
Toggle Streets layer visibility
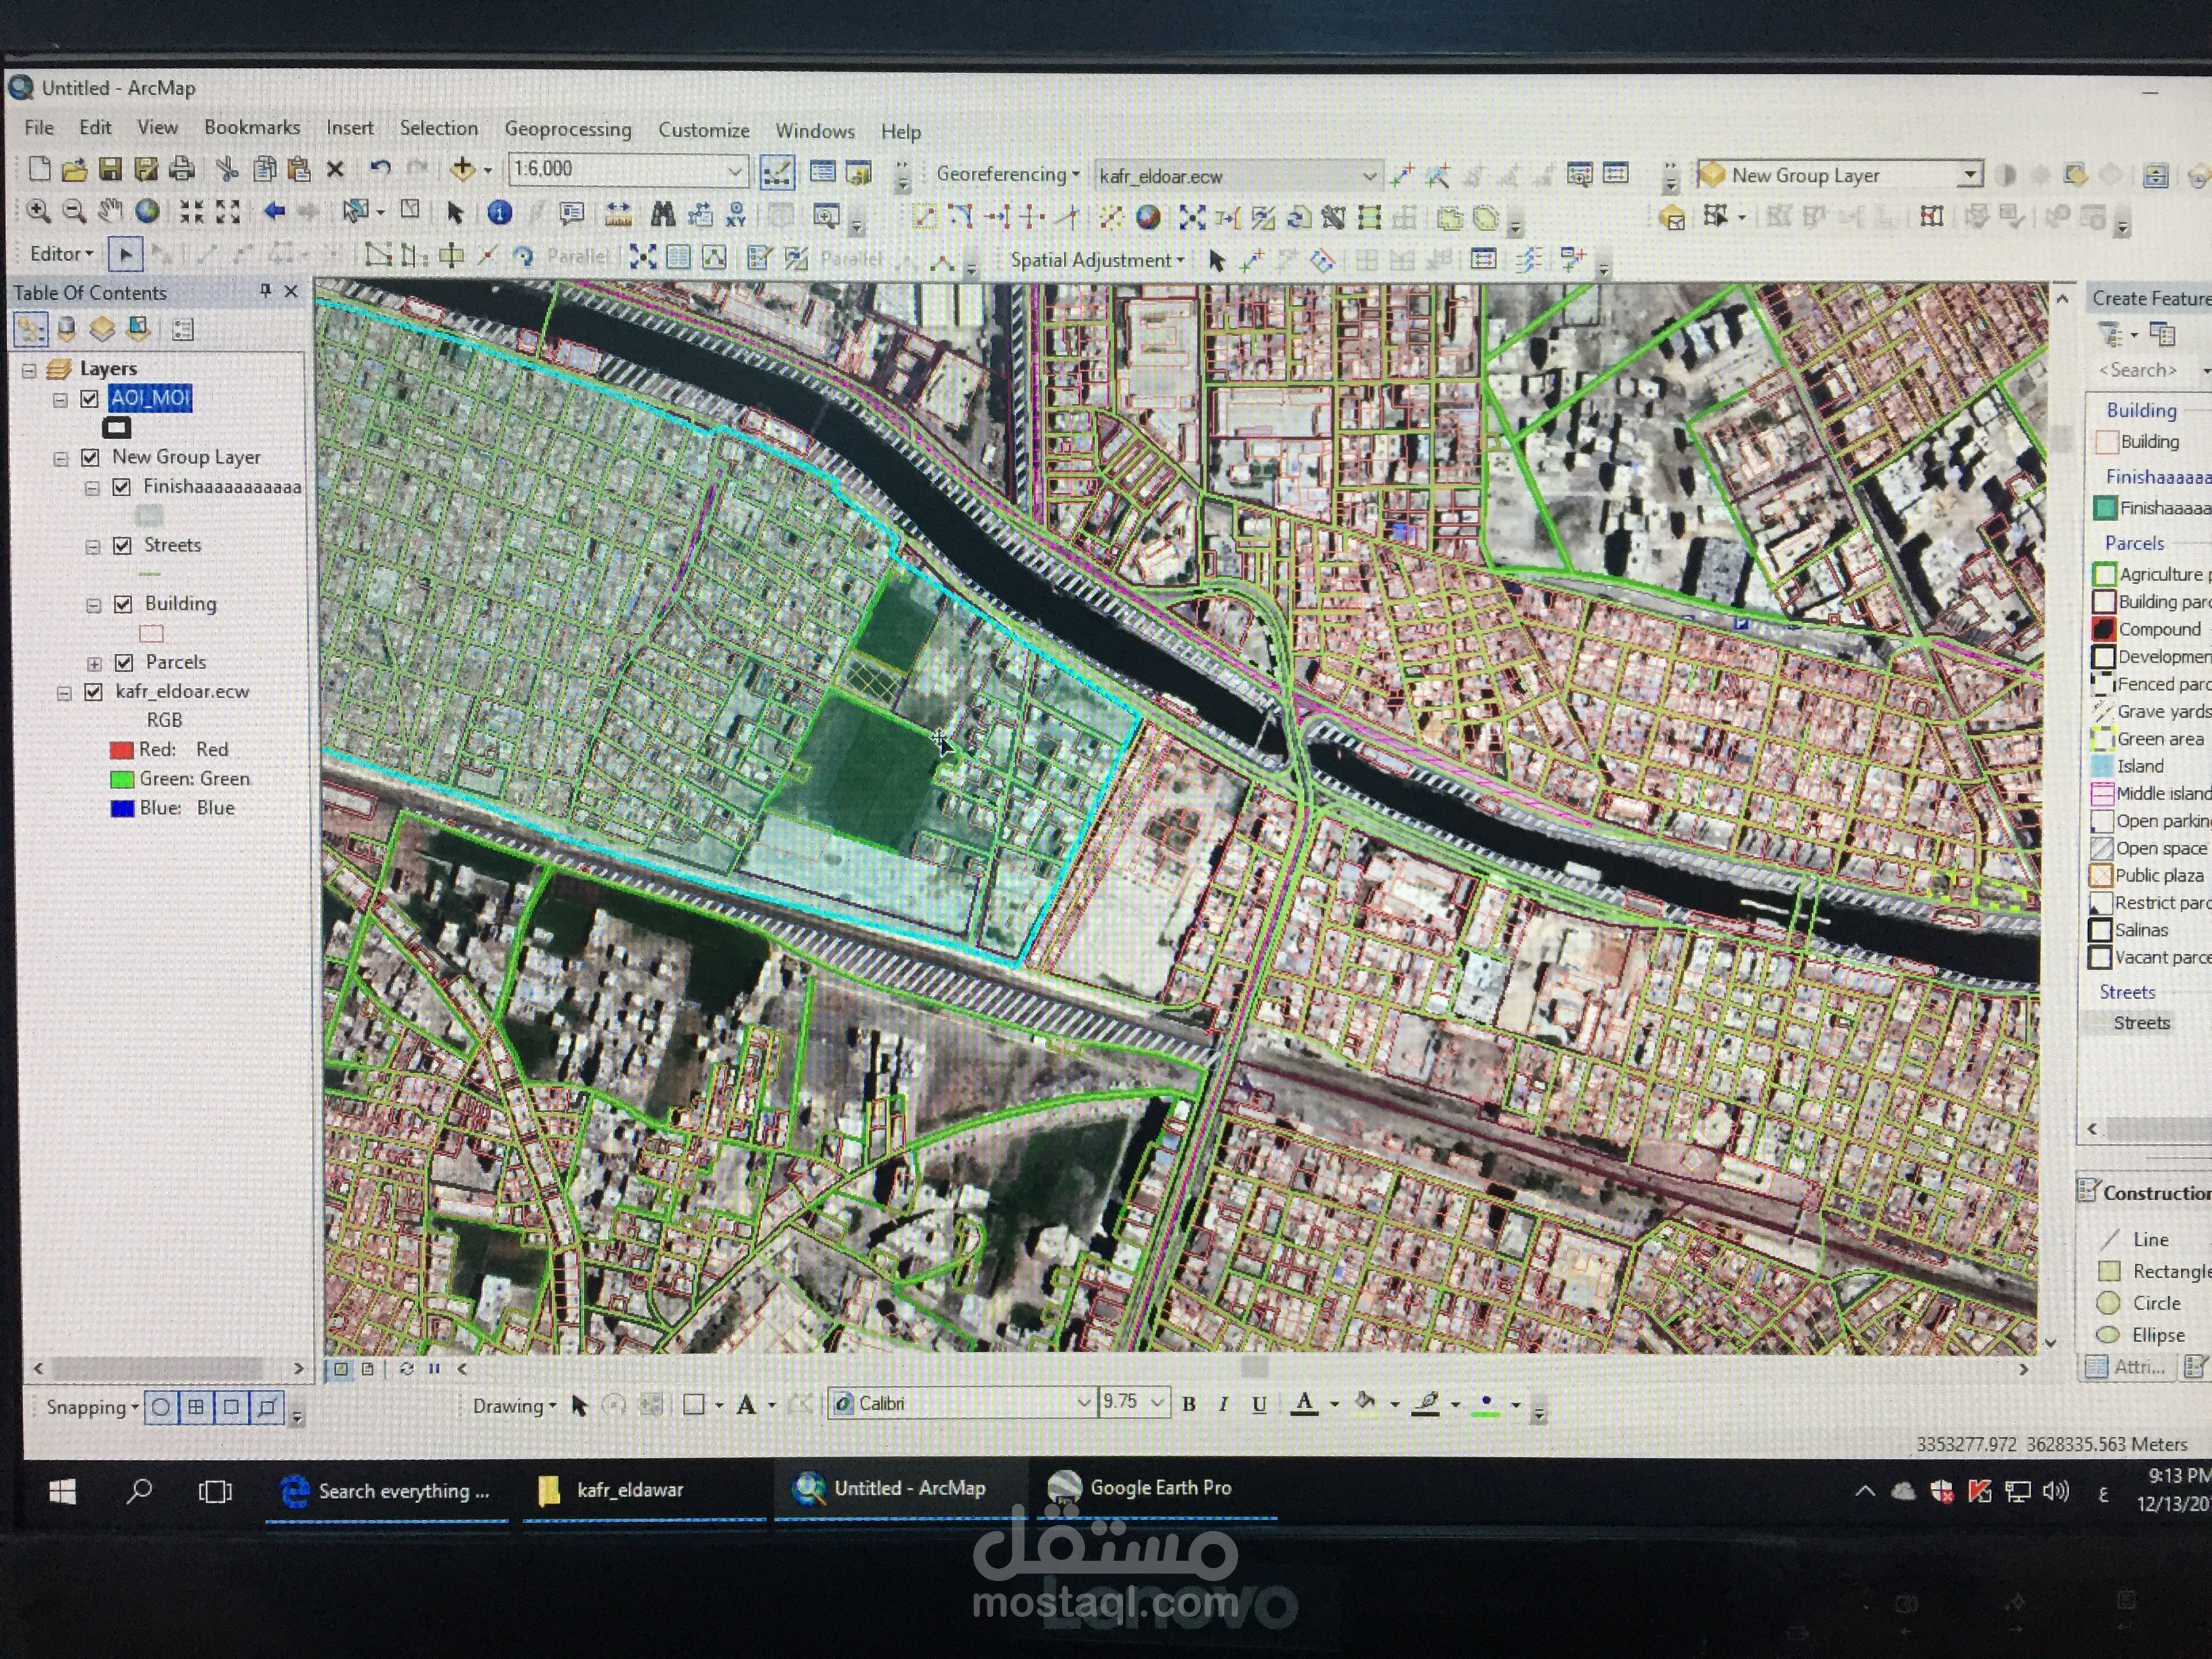(122, 546)
